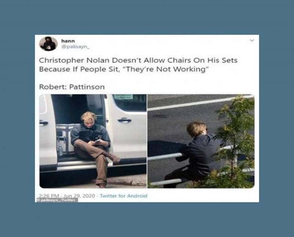
Task: Click the van door handle in left photo
Action: click(124, 120)
